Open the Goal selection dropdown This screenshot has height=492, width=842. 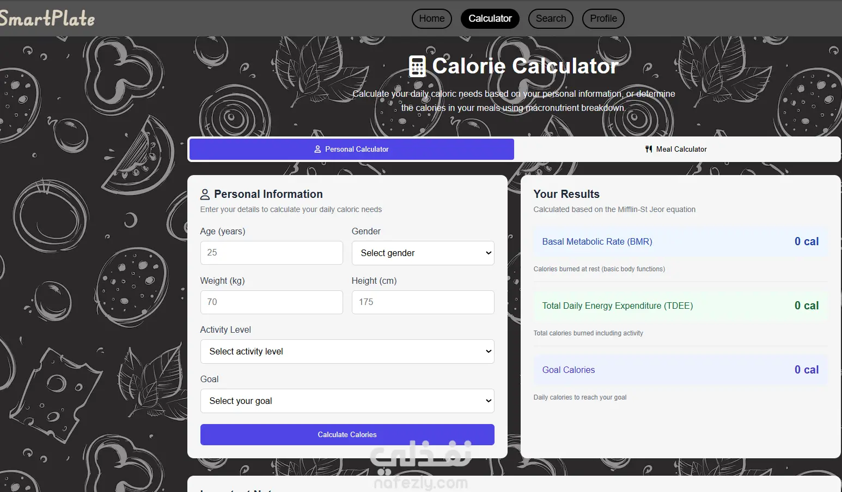[347, 401]
